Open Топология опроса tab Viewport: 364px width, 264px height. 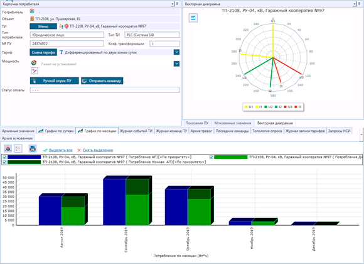click(267, 131)
